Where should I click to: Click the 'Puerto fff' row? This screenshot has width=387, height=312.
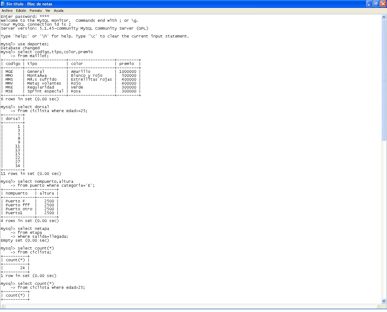[30, 205]
